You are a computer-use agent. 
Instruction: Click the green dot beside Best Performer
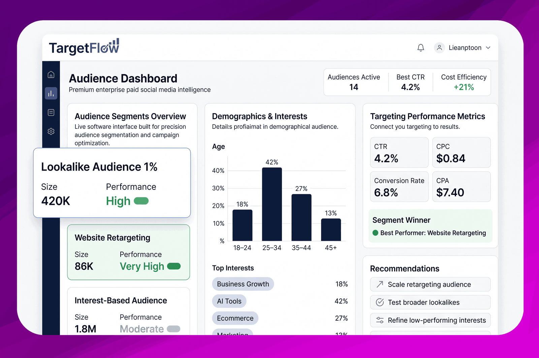coord(375,233)
